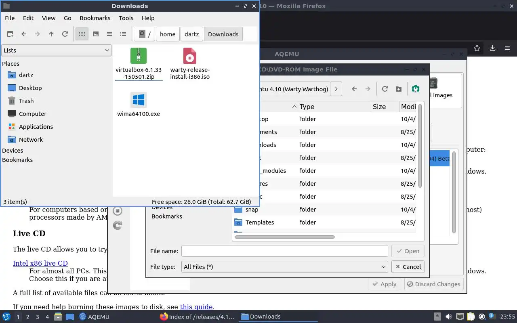Sort dialog file list by Type
The image size is (517, 323).
click(x=335, y=107)
